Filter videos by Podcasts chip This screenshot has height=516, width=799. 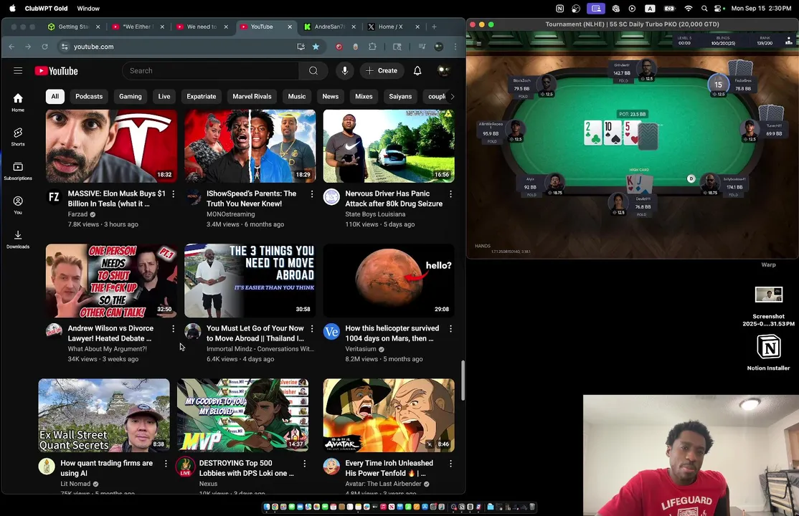[x=89, y=96]
